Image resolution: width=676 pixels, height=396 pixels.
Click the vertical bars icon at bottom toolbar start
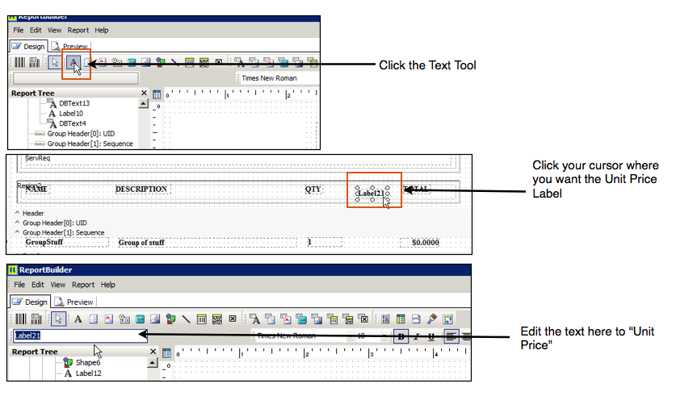click(21, 319)
